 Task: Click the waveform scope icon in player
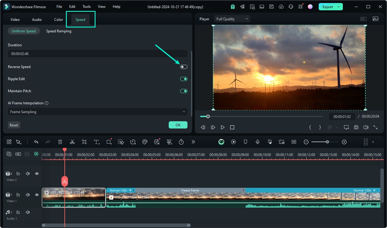click(x=376, y=19)
